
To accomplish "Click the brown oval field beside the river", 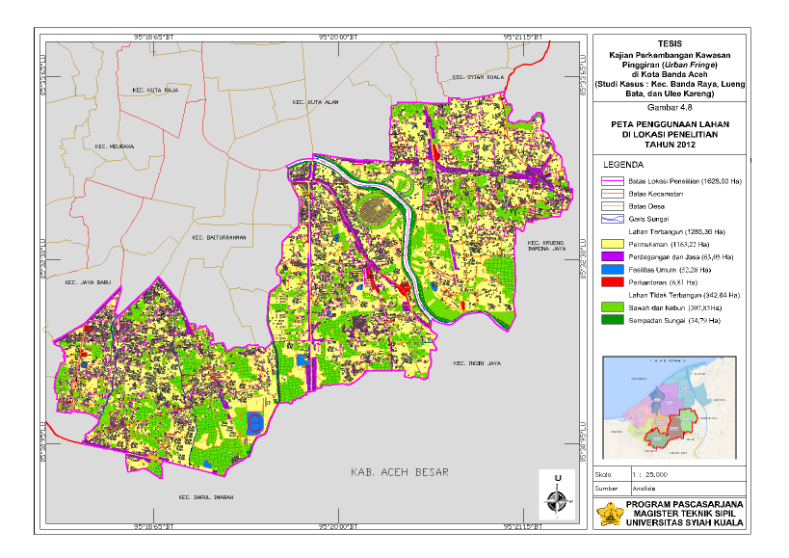I will [376, 210].
